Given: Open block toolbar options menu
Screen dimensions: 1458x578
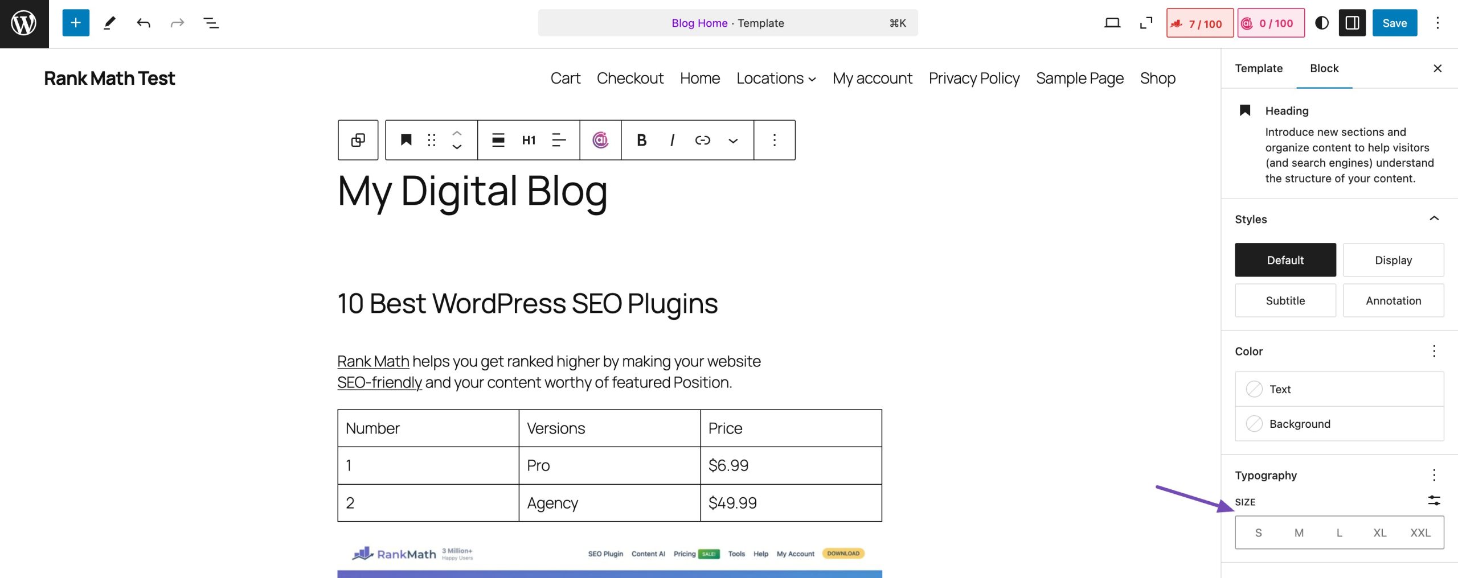Looking at the screenshot, I should (775, 140).
